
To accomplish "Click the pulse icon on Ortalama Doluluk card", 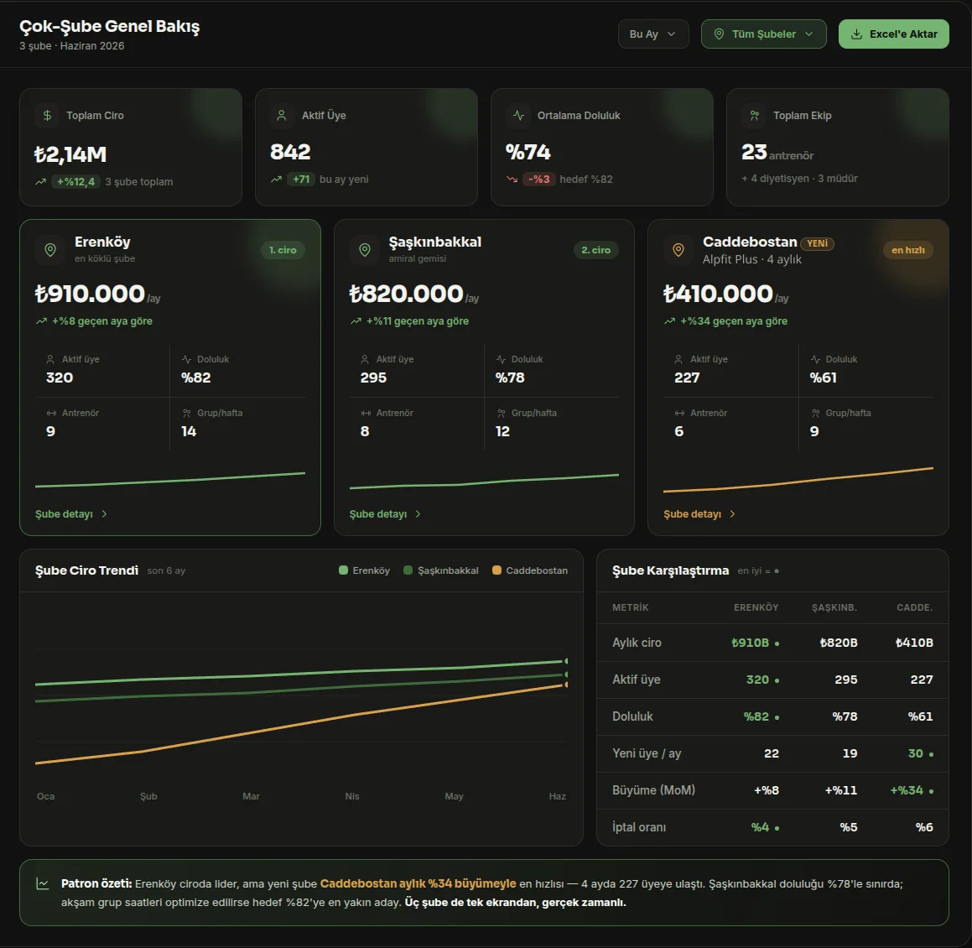I will tap(519, 115).
